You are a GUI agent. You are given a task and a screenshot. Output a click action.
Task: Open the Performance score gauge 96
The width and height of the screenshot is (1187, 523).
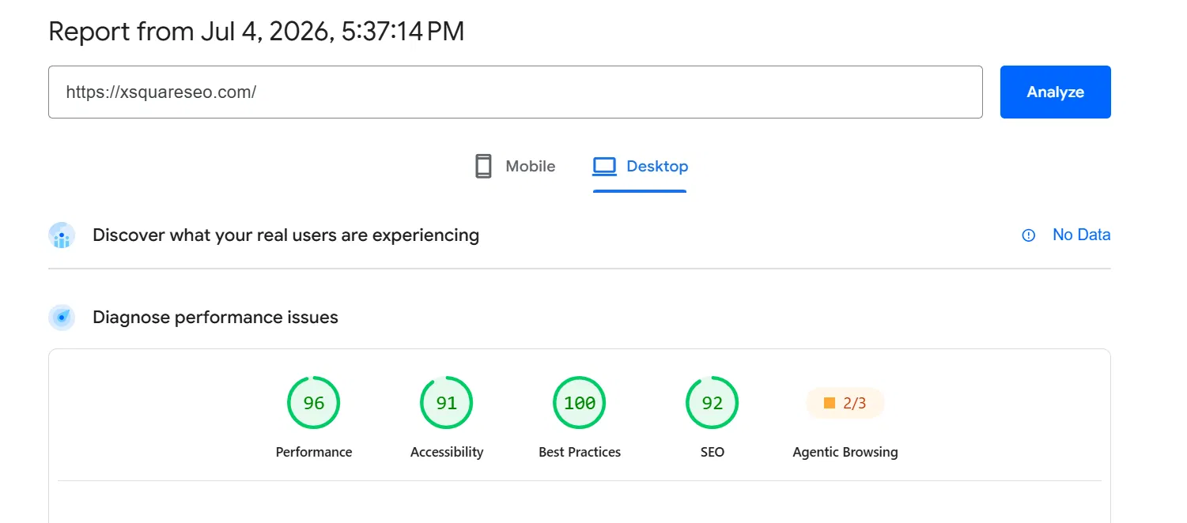point(314,403)
